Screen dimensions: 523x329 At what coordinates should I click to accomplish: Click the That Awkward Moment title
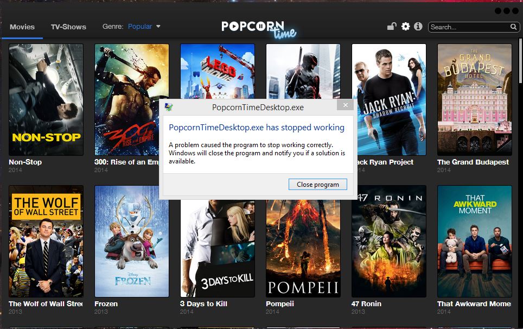tap(474, 303)
